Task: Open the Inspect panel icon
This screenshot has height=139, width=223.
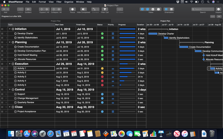Action: (218, 9)
